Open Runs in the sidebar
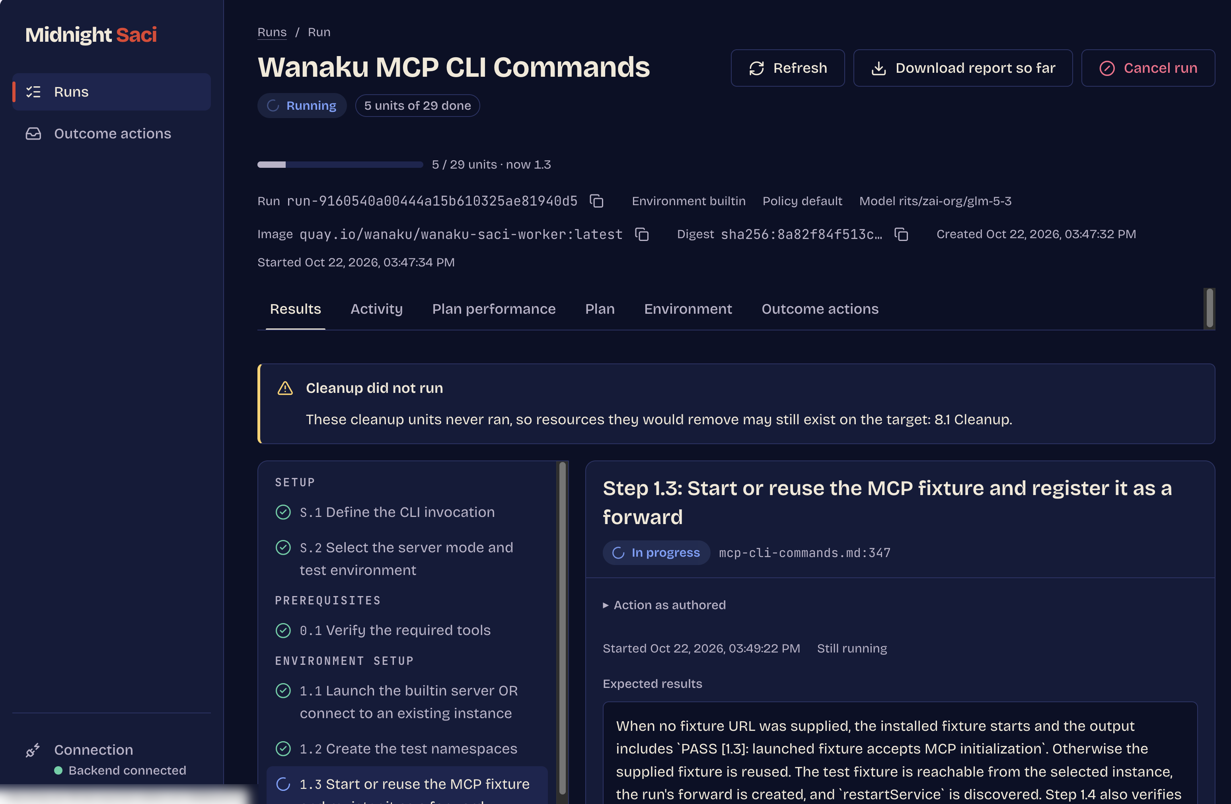This screenshot has width=1231, height=804. click(112, 92)
